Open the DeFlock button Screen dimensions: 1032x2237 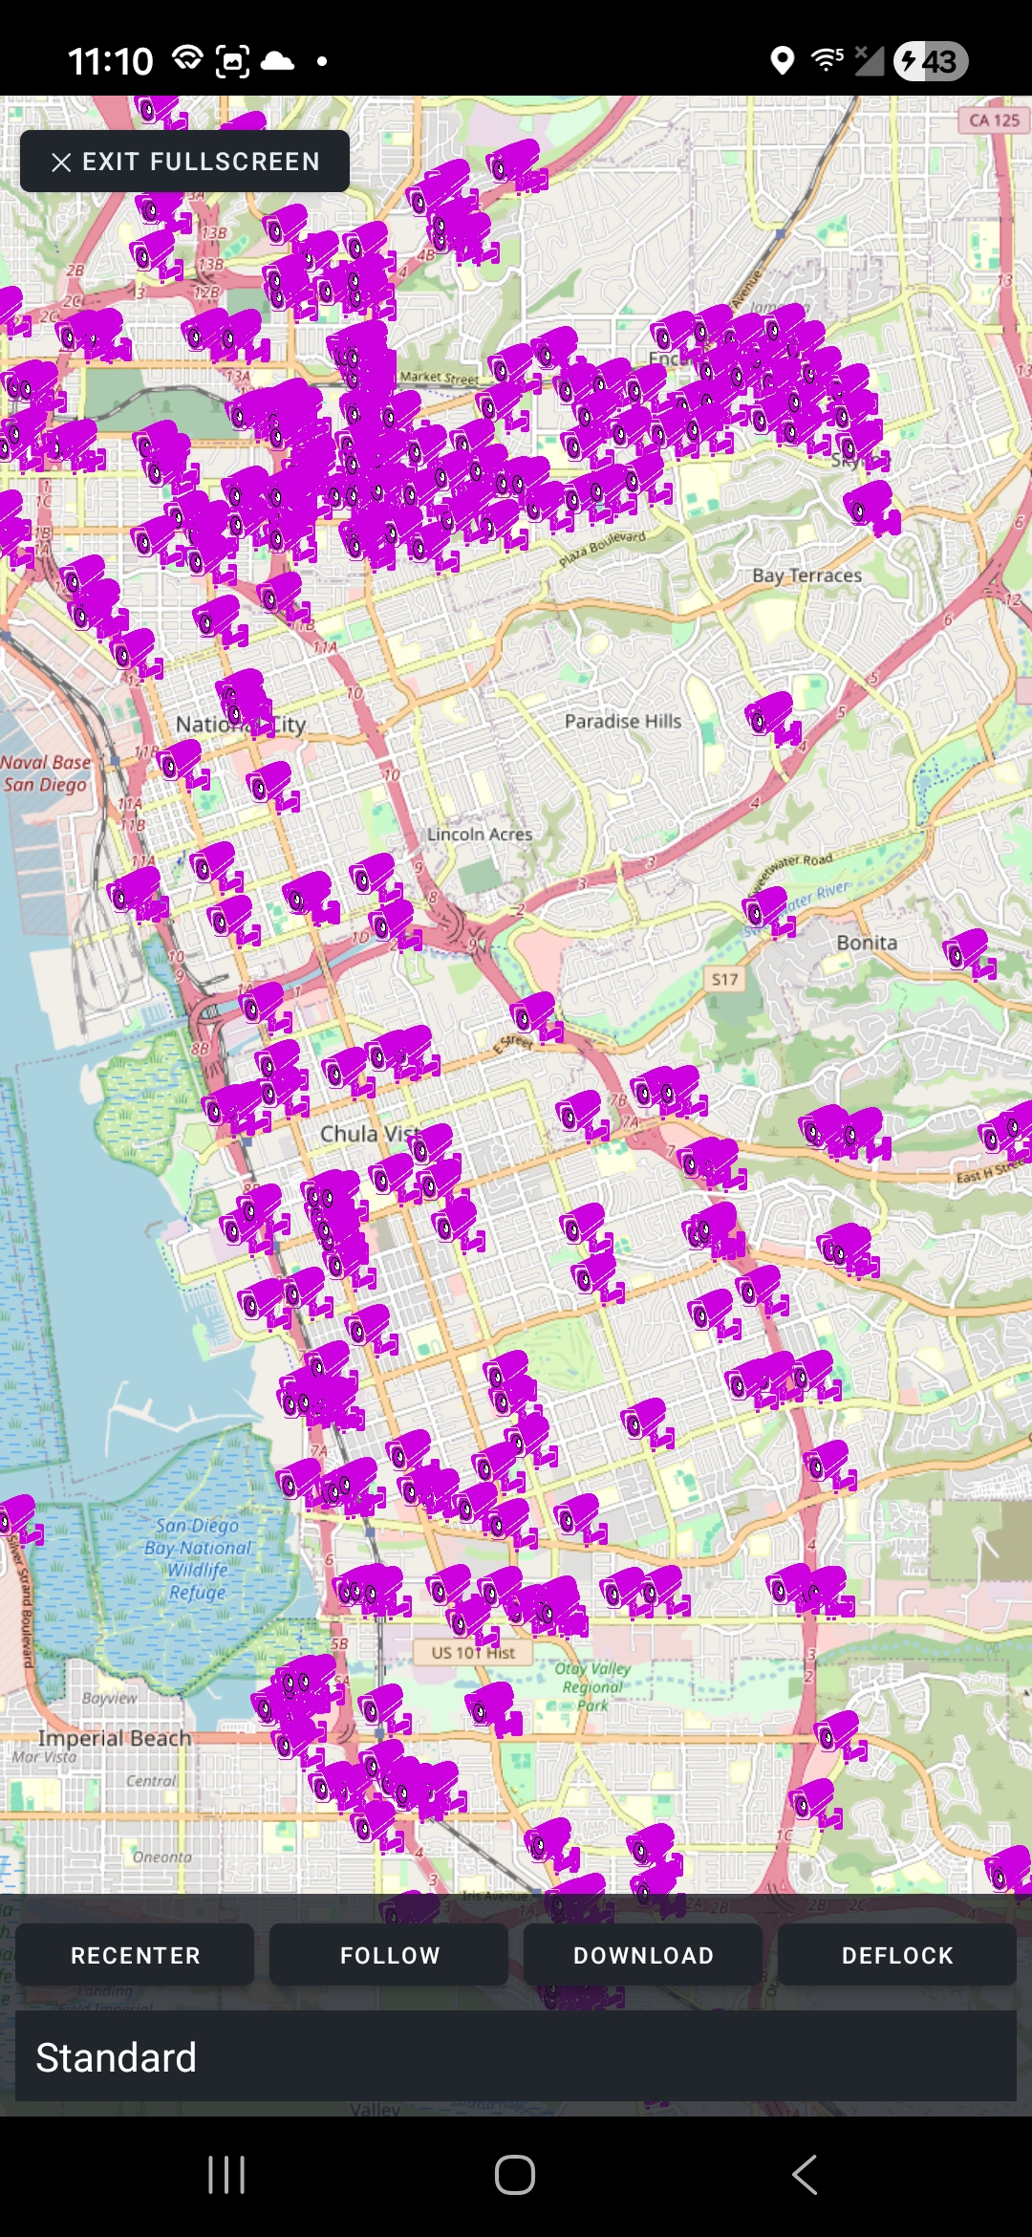click(x=896, y=1955)
